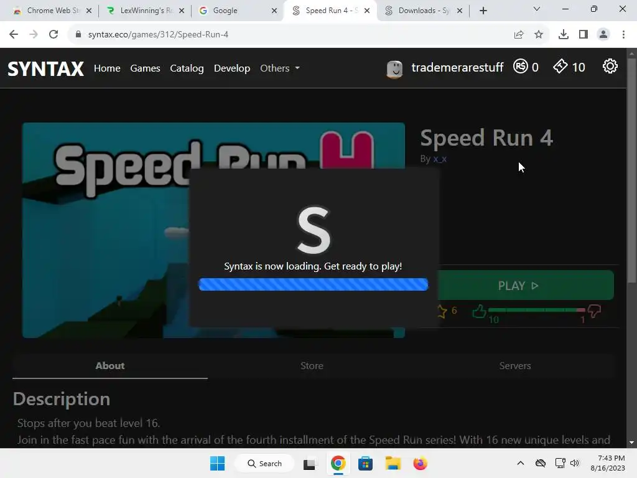Open the Chrome profile avatar

[603, 35]
